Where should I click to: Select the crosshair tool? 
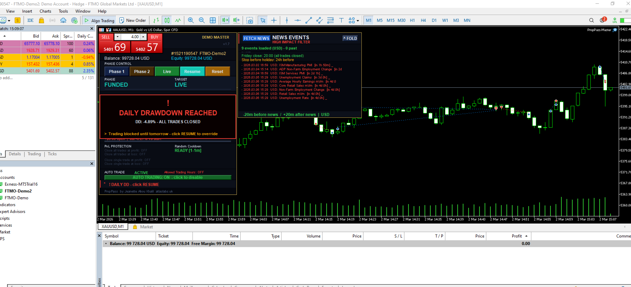tap(274, 20)
